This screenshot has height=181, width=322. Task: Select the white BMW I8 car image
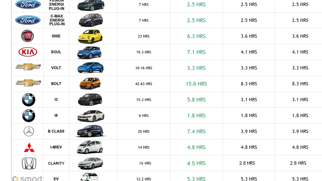[x=91, y=116]
